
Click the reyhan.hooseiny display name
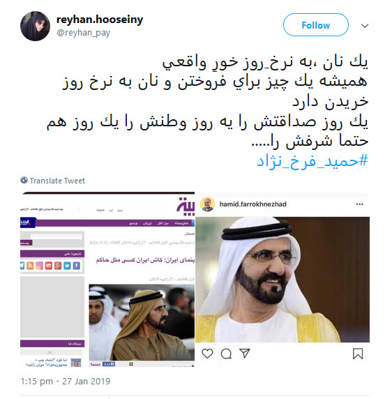100,20
